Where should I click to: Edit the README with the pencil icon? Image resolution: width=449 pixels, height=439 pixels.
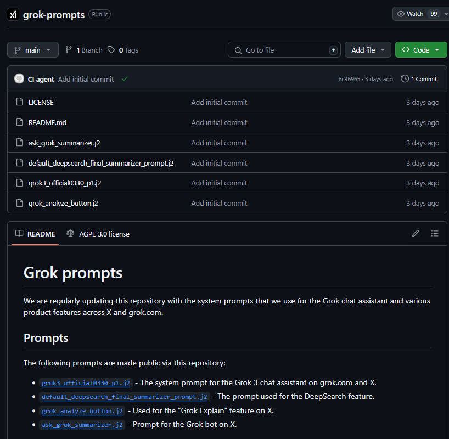416,234
